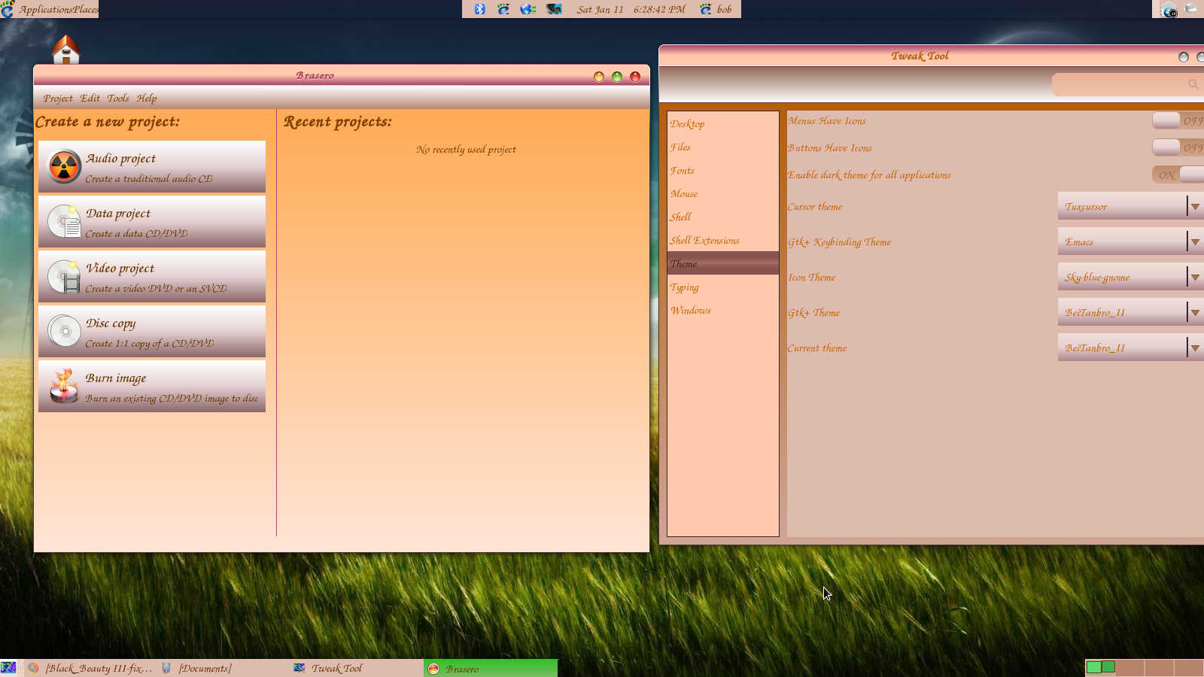Viewport: 1204px width, 677px height.
Task: Click the Tweak Tool search magnifier icon
Action: [1193, 84]
